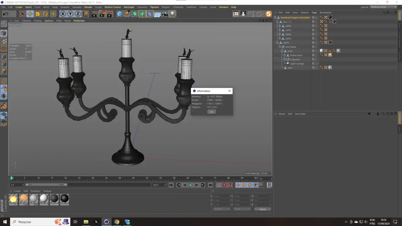Toggle layer box of vela object
Screen dimensions: 402x226
tap(313, 68)
